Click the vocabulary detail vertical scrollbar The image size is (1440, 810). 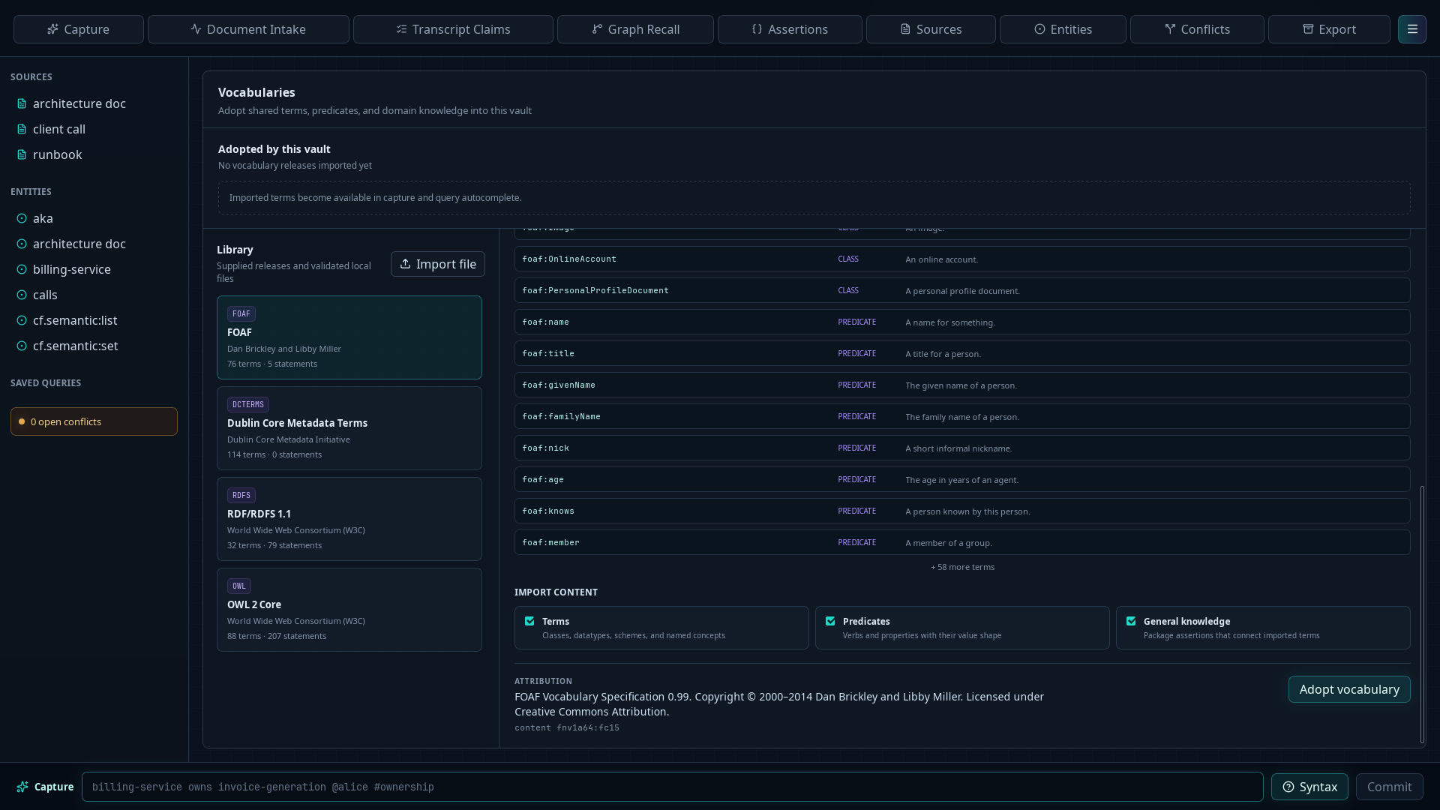[1422, 614]
